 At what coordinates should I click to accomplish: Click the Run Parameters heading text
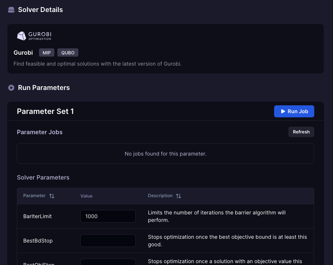pos(44,88)
